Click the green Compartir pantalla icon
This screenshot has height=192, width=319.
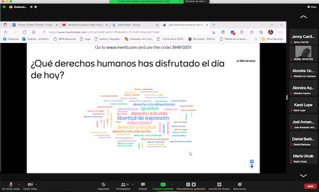tap(163, 184)
